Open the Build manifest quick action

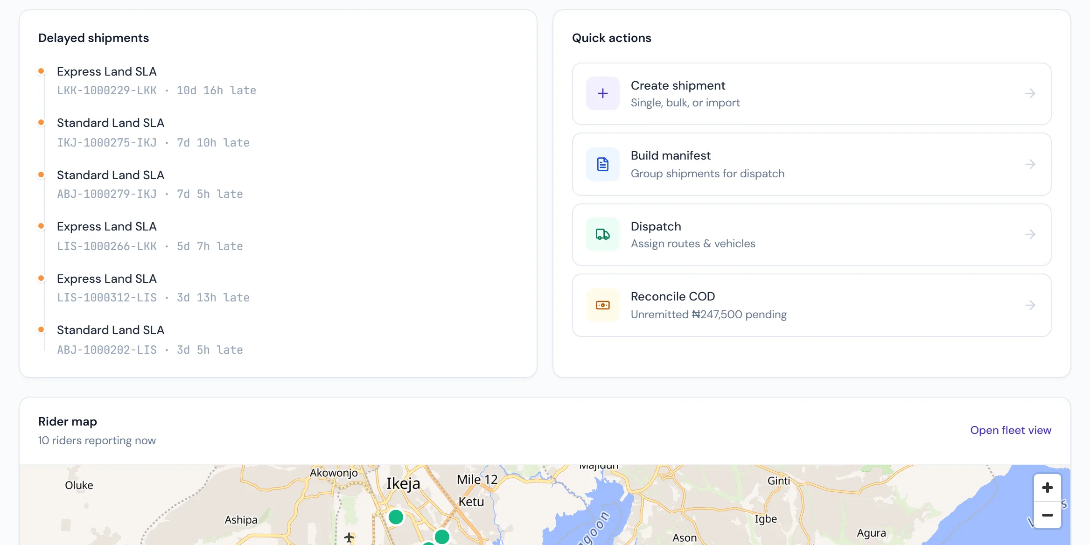click(811, 164)
